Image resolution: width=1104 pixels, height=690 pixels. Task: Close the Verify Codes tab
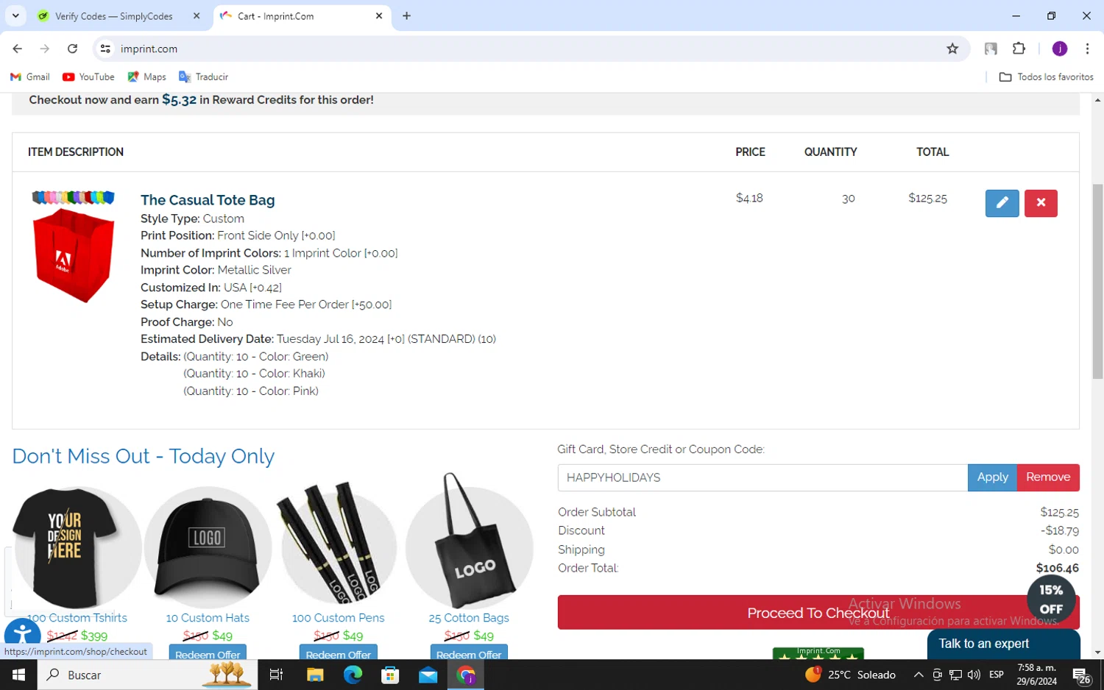click(197, 15)
